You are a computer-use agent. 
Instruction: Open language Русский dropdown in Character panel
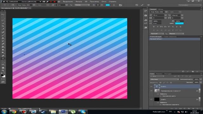click(x=157, y=34)
